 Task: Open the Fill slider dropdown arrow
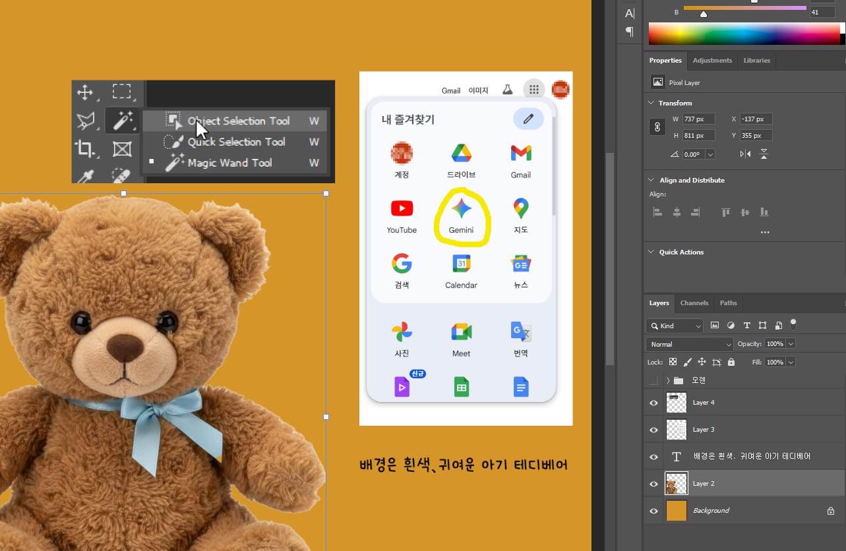(791, 362)
